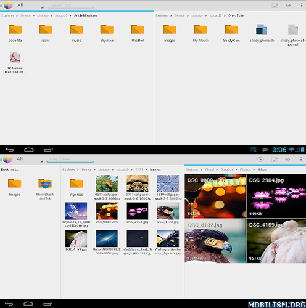This screenshot has width=306, height=308.
Task: Open the large DSC_4132.jpg eagle preview
Action: pos(215,241)
